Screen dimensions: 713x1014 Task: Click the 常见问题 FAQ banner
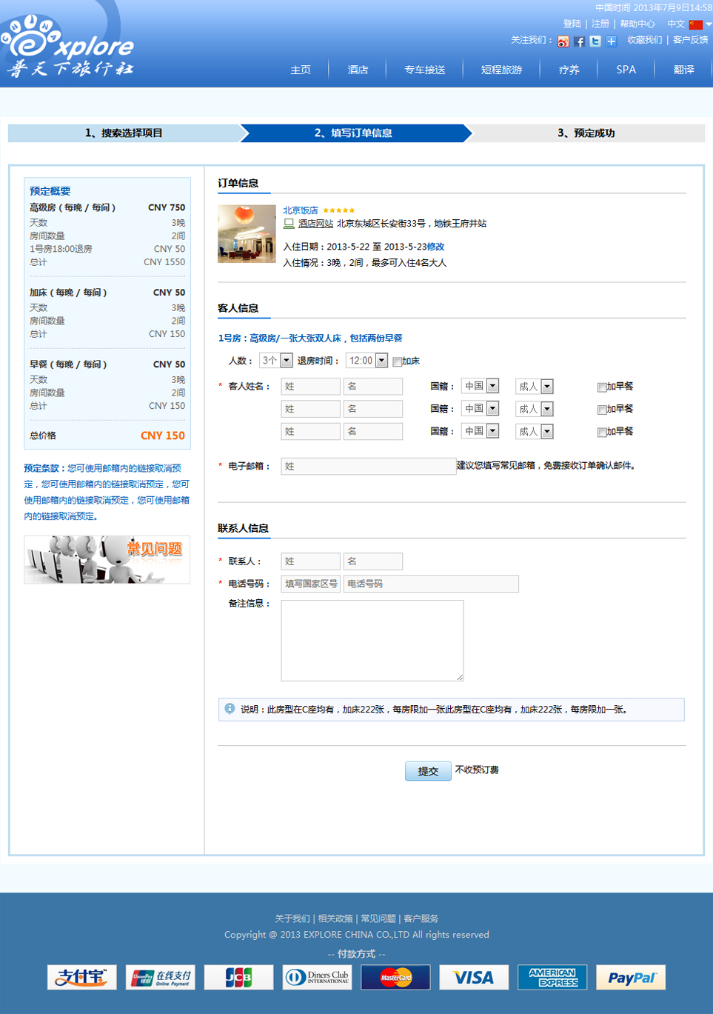pos(107,559)
